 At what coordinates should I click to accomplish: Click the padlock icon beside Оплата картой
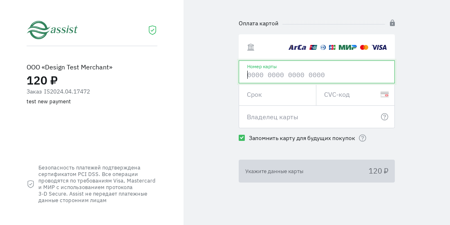pyautogui.click(x=392, y=23)
